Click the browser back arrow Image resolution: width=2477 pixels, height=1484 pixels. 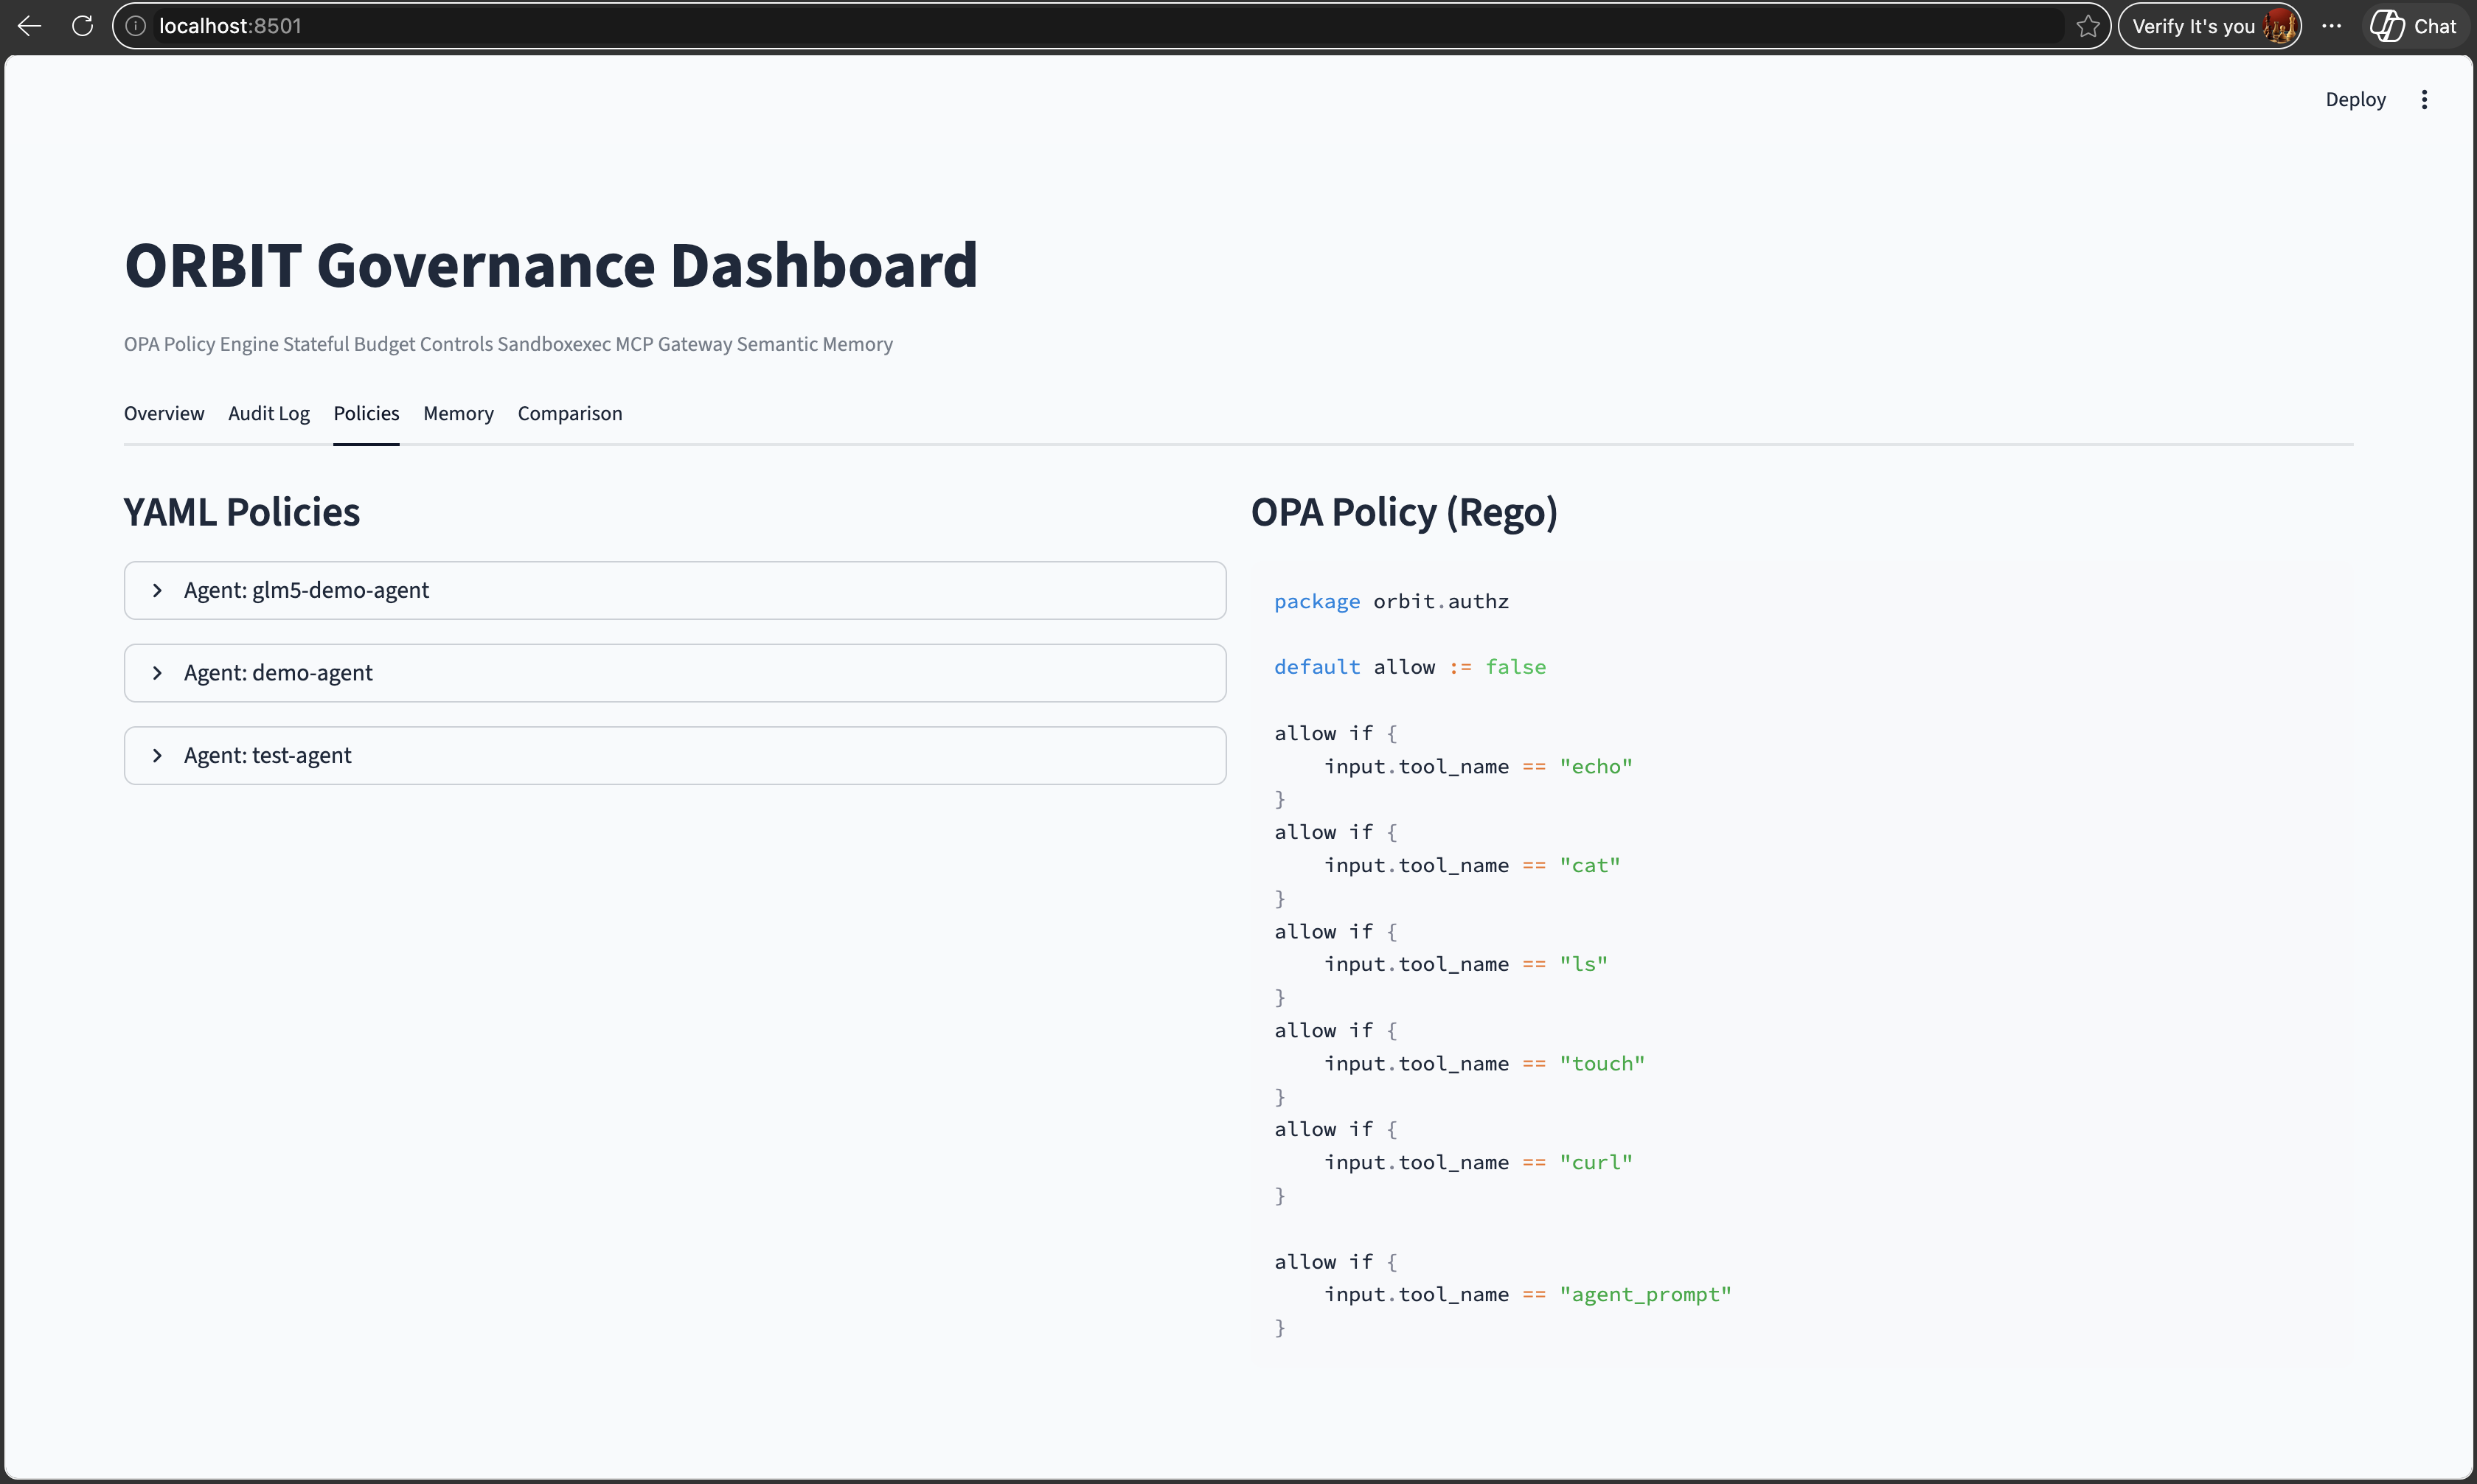click(29, 26)
